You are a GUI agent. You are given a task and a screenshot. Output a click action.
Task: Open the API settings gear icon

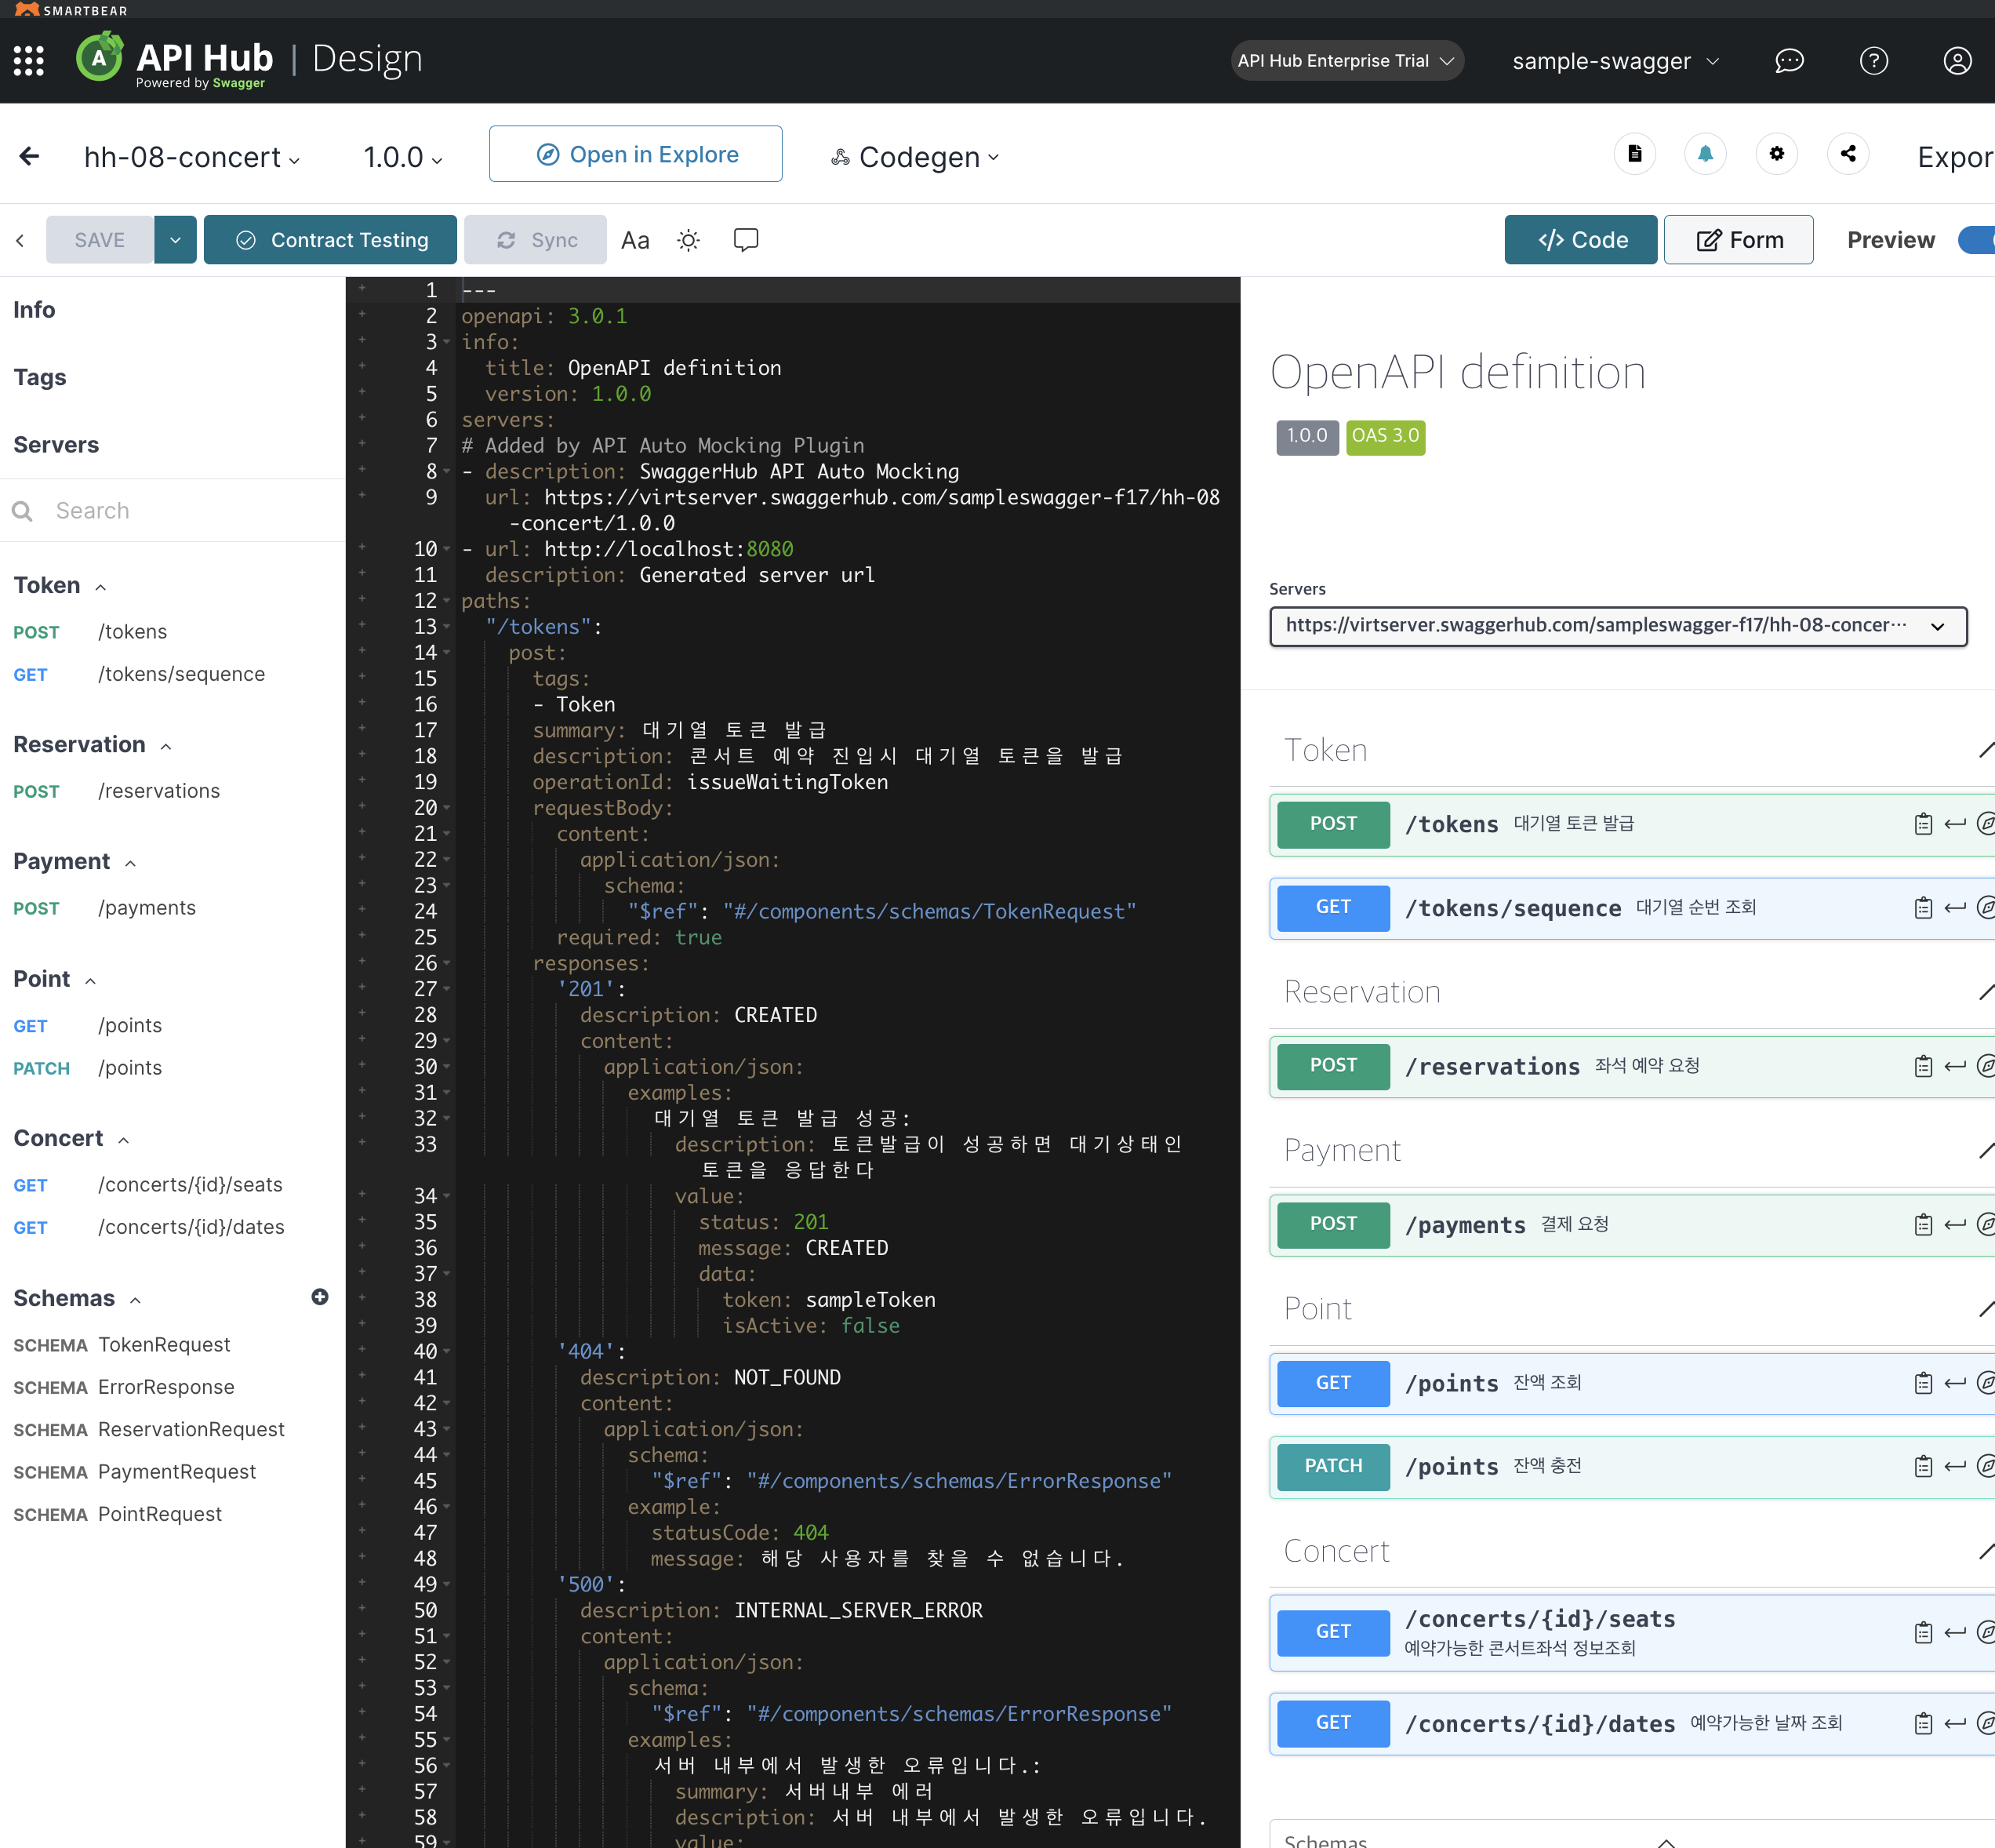(x=1776, y=154)
